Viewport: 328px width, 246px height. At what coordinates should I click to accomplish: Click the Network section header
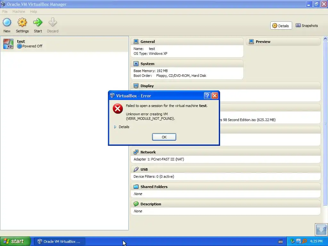226,152
